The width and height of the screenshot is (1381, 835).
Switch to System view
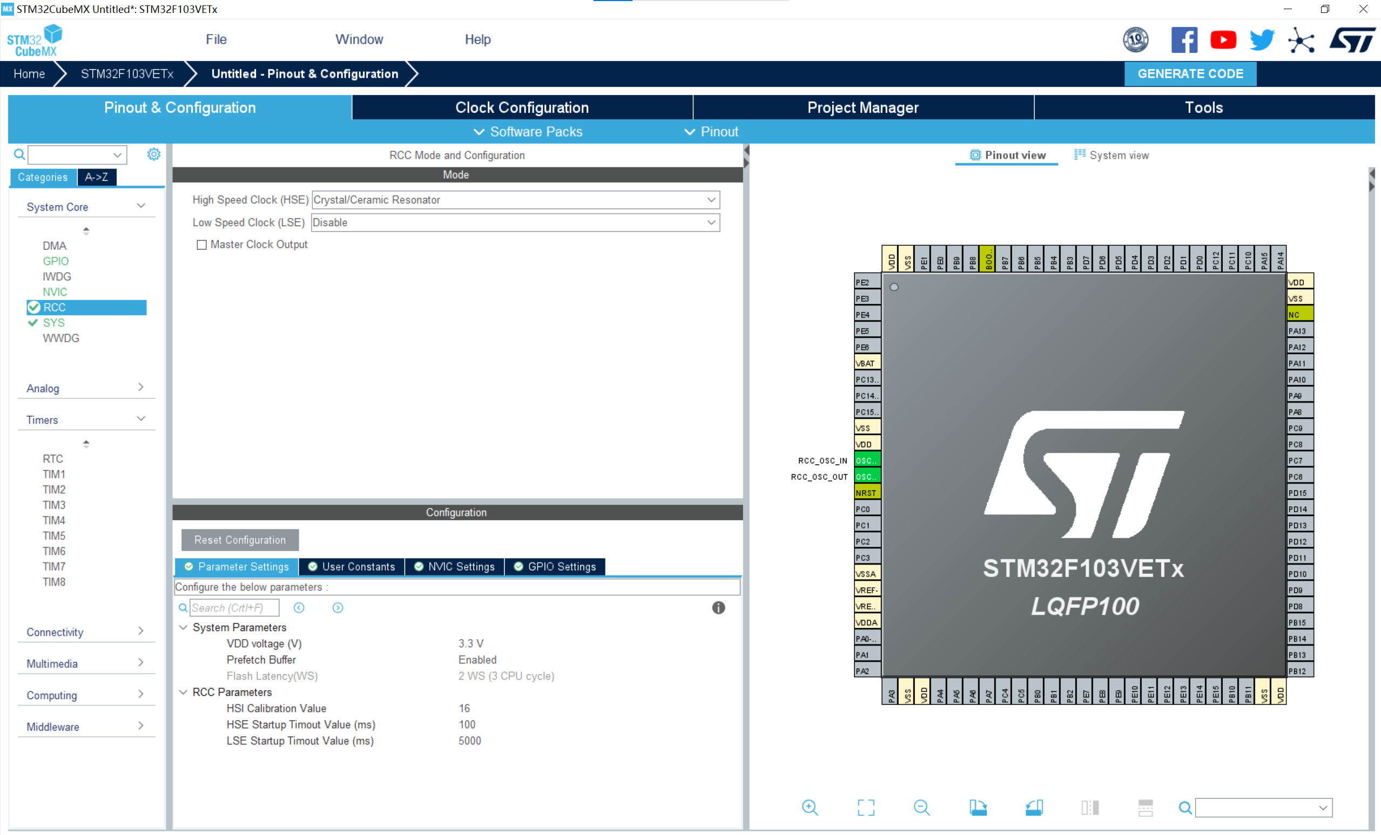pyautogui.click(x=1111, y=155)
